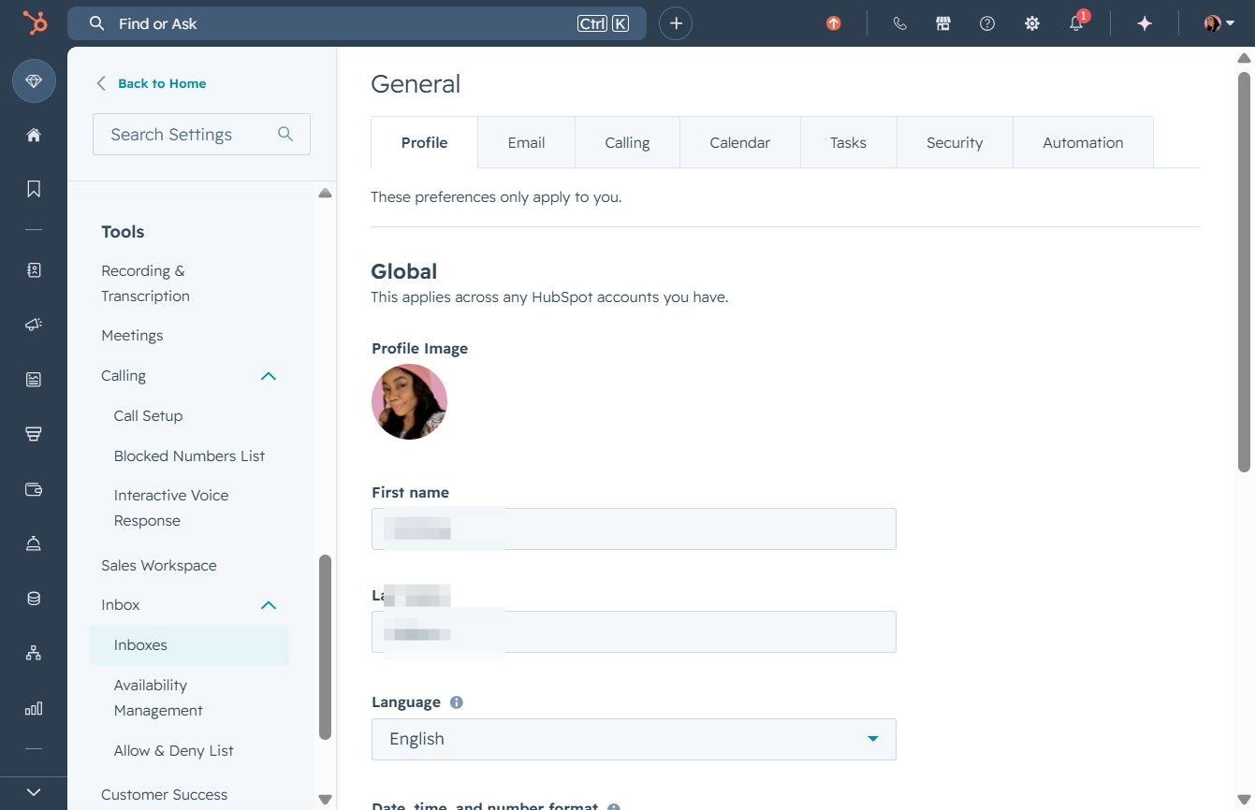Screen dimensions: 1255x810
Task: Open Content sidebar icon
Action: click(x=34, y=379)
